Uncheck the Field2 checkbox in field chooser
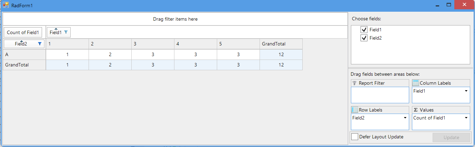This screenshot has height=147, width=475. (x=364, y=38)
